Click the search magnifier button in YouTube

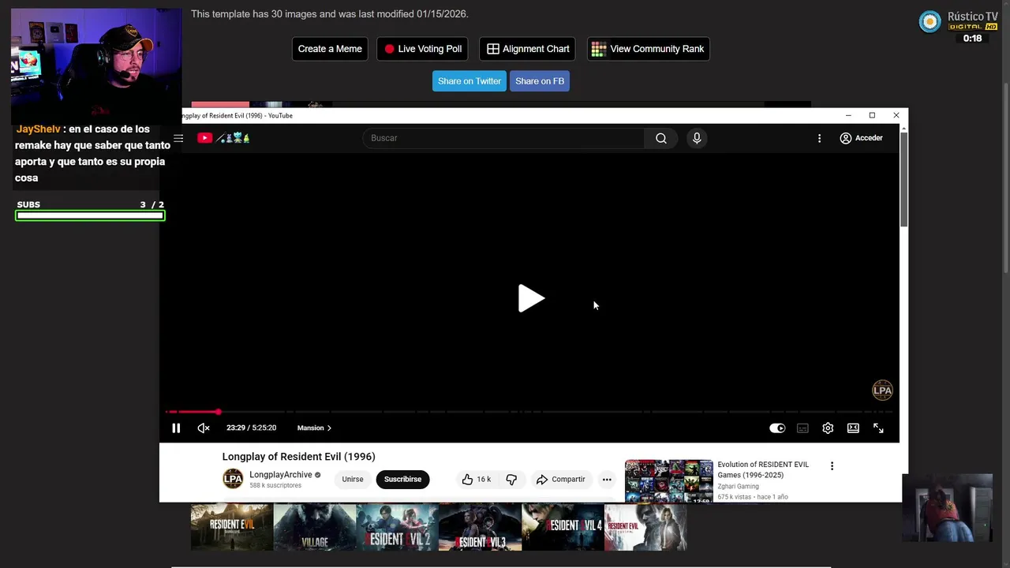coord(661,138)
